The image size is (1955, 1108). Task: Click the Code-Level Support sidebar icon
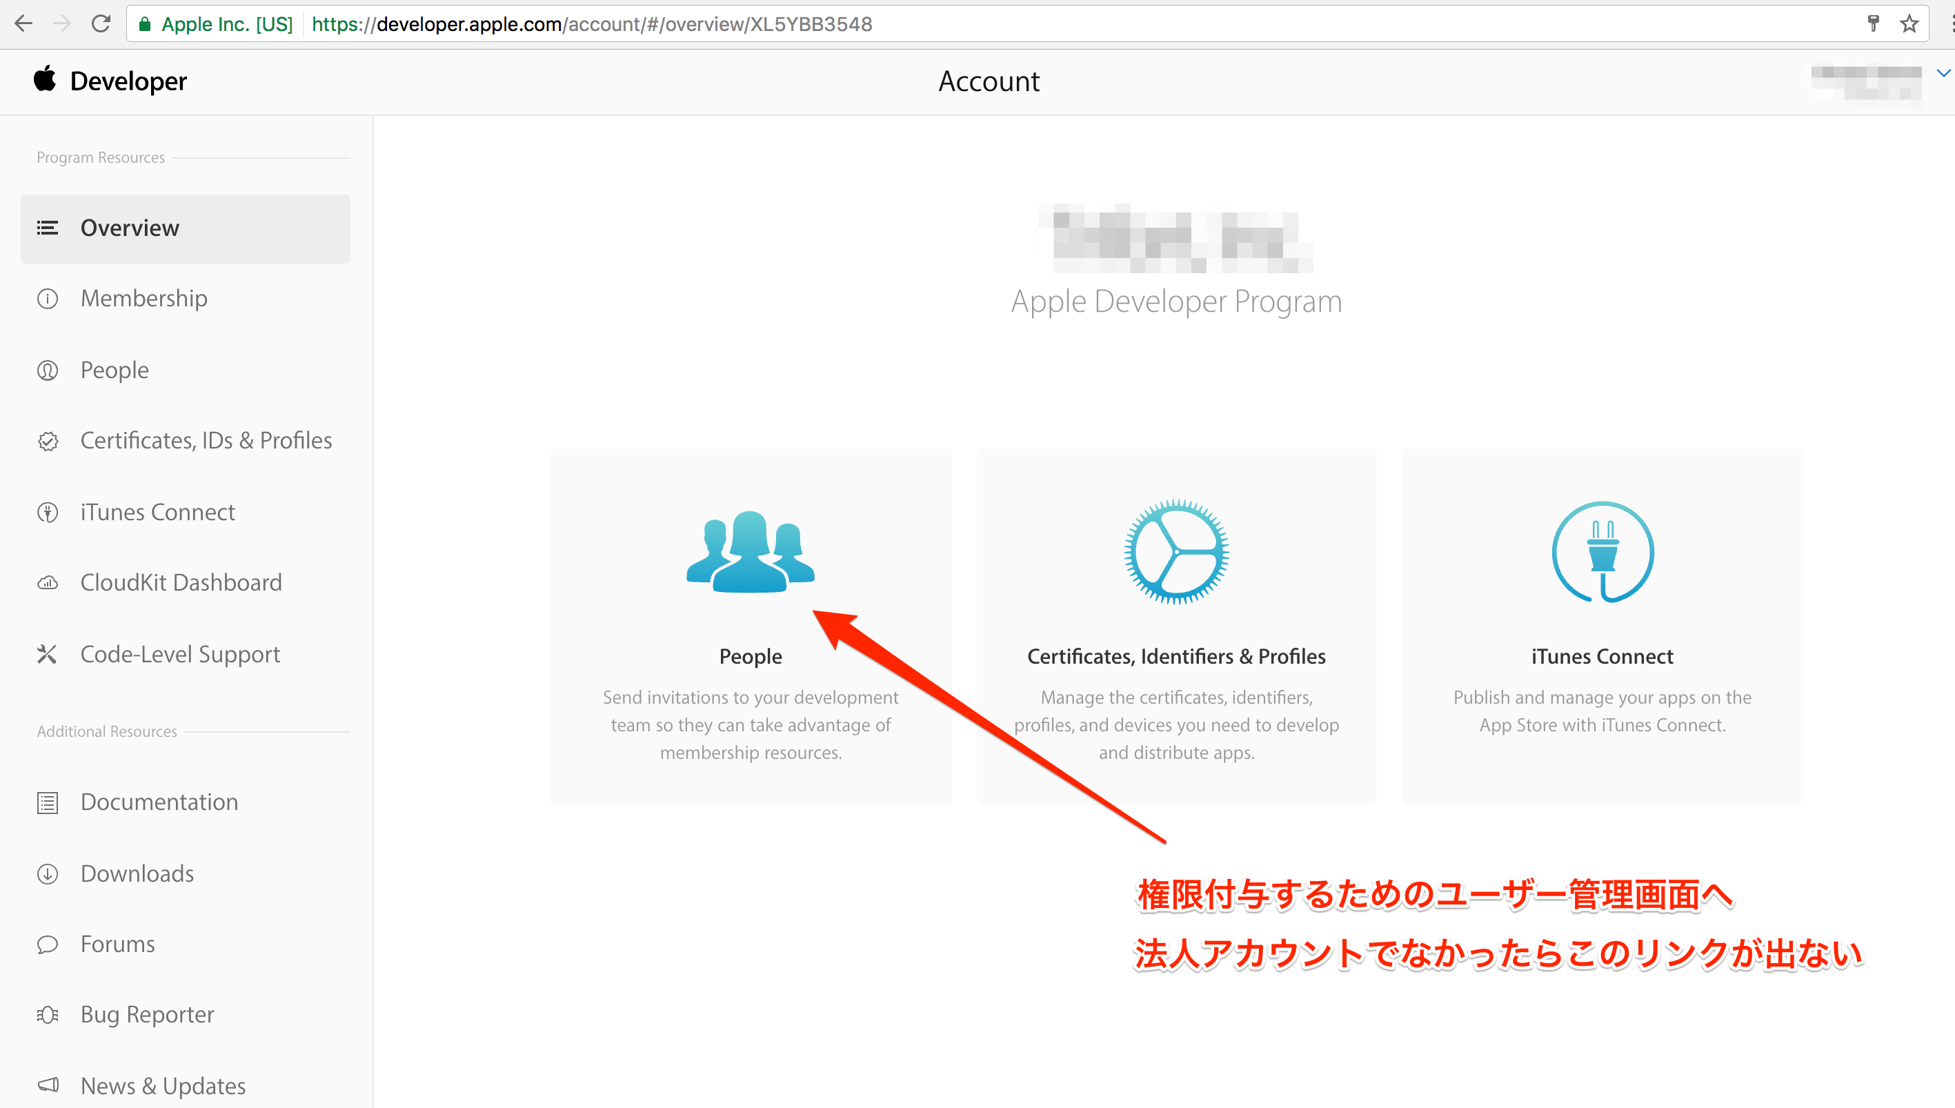[46, 654]
